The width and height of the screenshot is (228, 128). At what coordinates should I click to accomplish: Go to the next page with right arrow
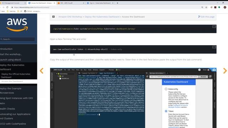coord(225,71)
